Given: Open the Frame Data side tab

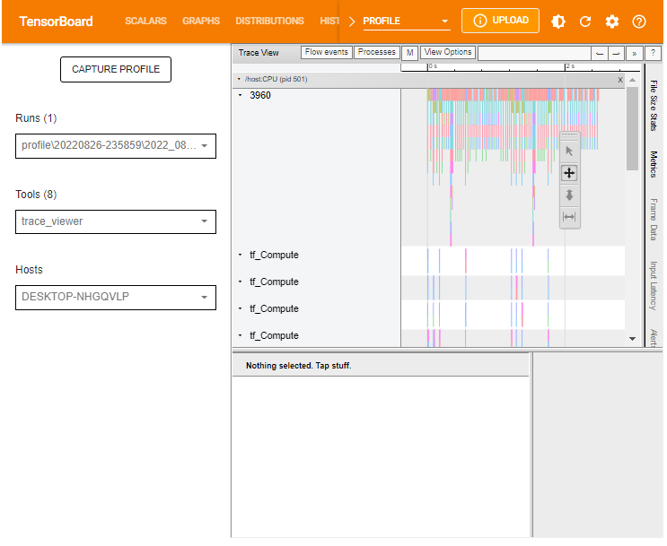Looking at the screenshot, I should coord(654,220).
